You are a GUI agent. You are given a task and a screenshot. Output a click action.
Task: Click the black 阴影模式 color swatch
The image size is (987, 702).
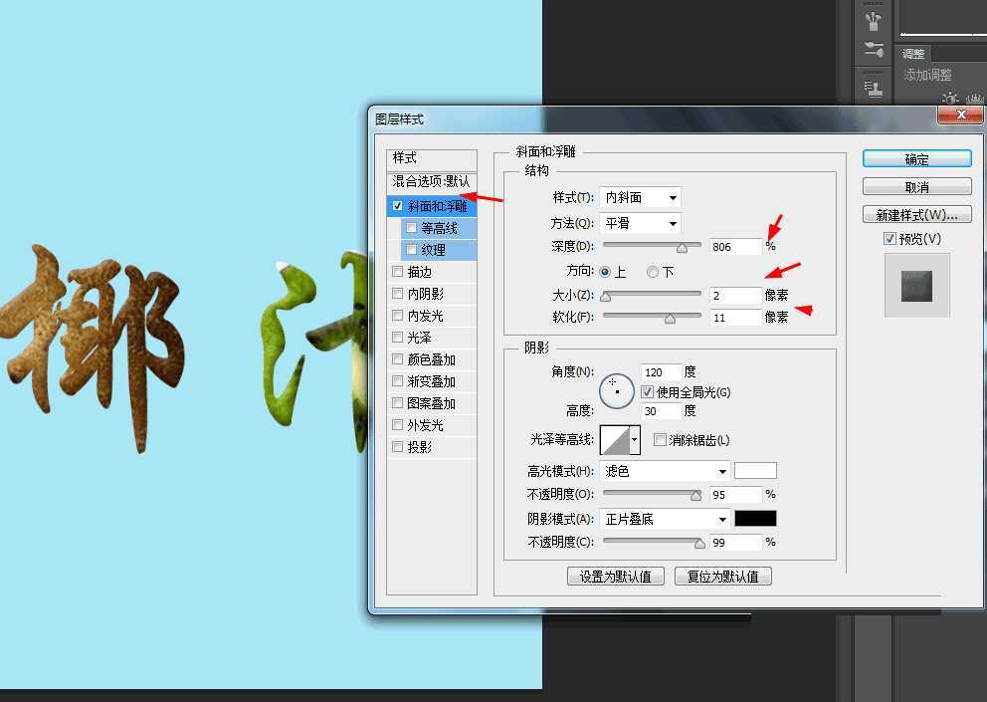coord(755,518)
